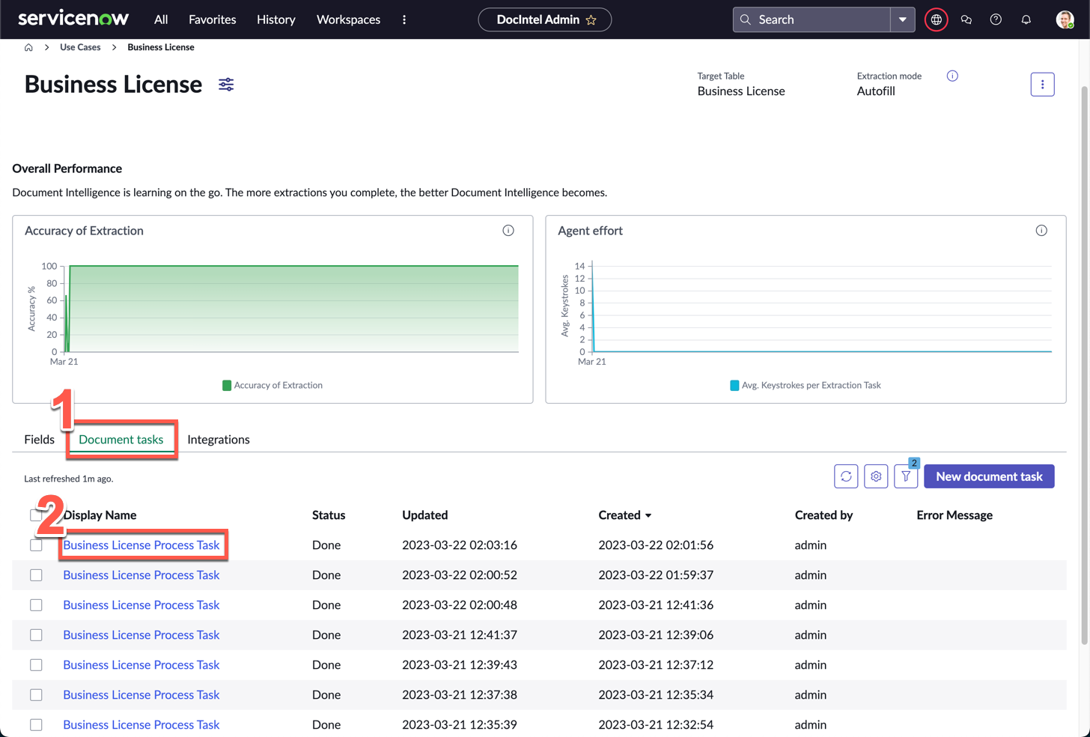Select the checkbox for task created 12:32:54

(36, 725)
